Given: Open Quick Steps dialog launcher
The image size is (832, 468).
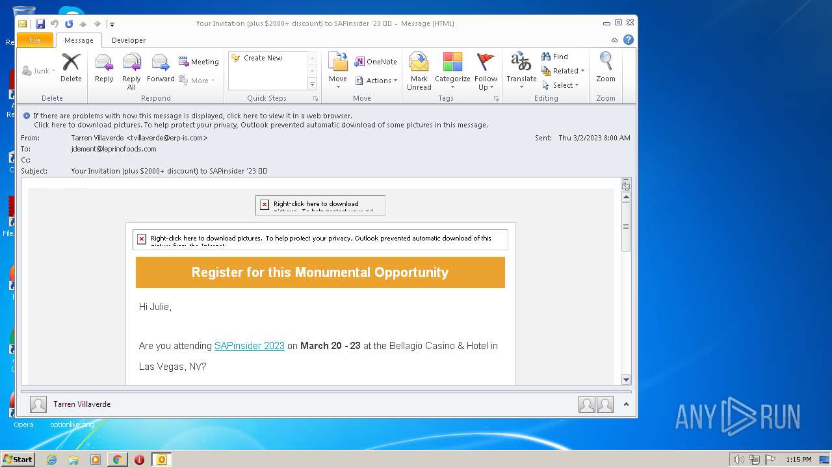Looking at the screenshot, I should tap(316, 99).
